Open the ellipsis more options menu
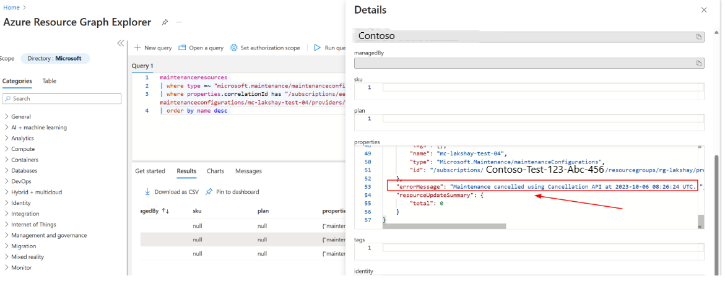 (x=179, y=22)
